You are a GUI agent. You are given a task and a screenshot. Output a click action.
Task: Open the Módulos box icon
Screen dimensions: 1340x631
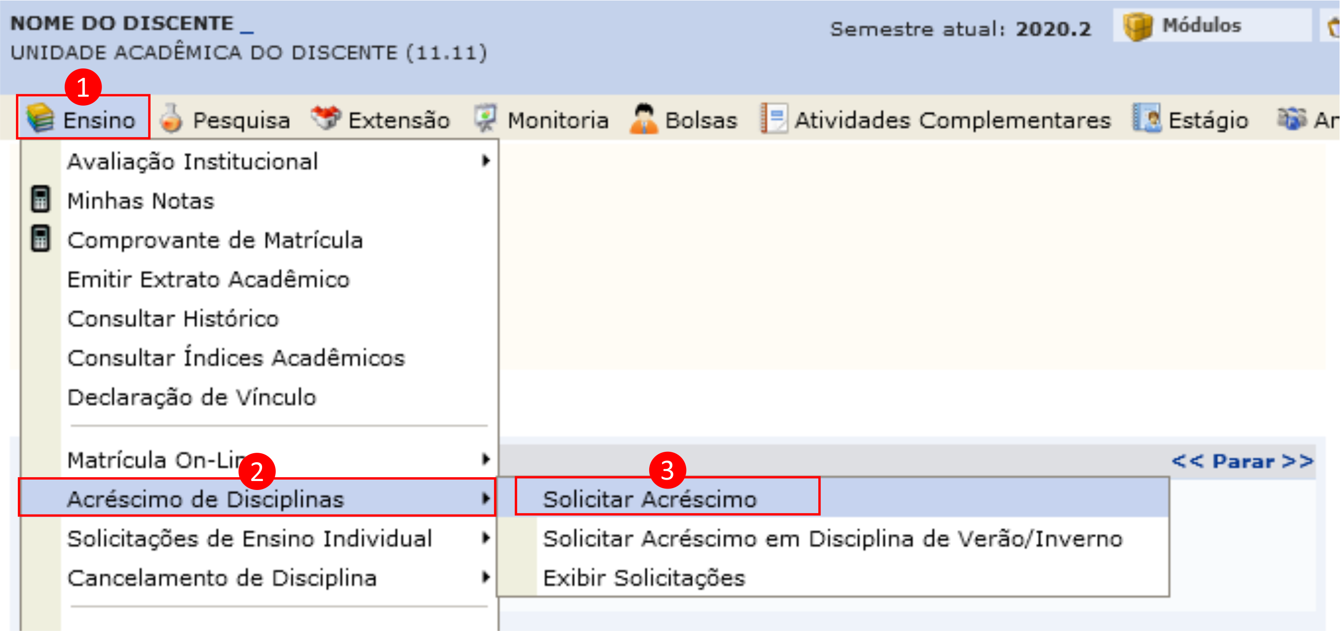1137,26
